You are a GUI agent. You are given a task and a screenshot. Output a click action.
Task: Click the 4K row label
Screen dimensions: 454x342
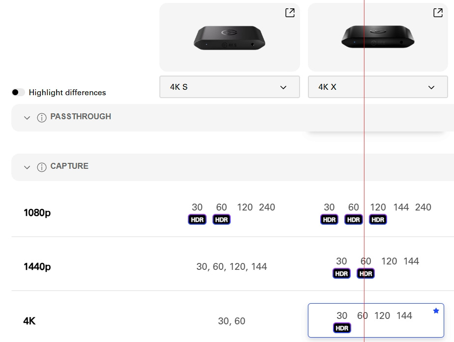pos(29,321)
